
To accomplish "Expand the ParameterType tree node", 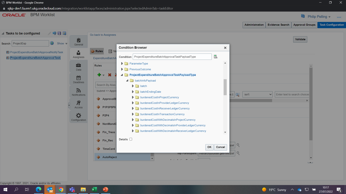I will click(x=122, y=63).
